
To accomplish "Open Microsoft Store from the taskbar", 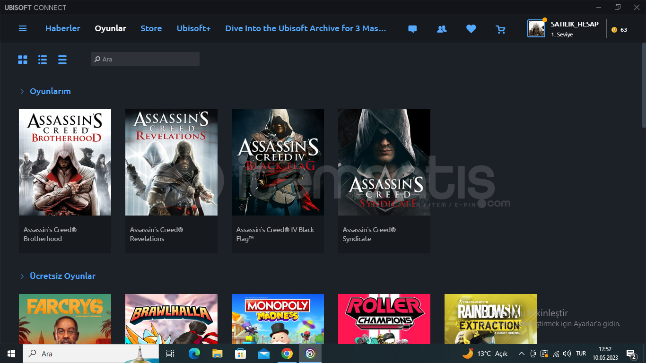I will [x=241, y=354].
